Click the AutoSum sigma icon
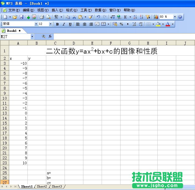Image resolution: width=195 pixels, height=190 pixels. tap(125, 17)
